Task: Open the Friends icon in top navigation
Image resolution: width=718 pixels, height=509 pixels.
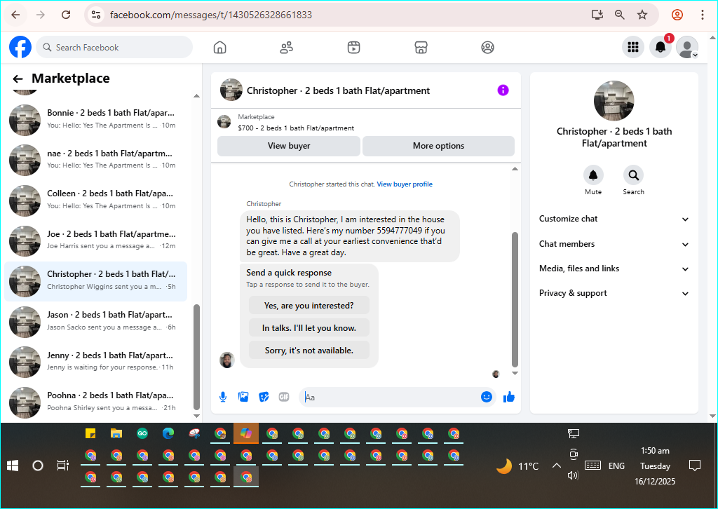Action: 287,47
